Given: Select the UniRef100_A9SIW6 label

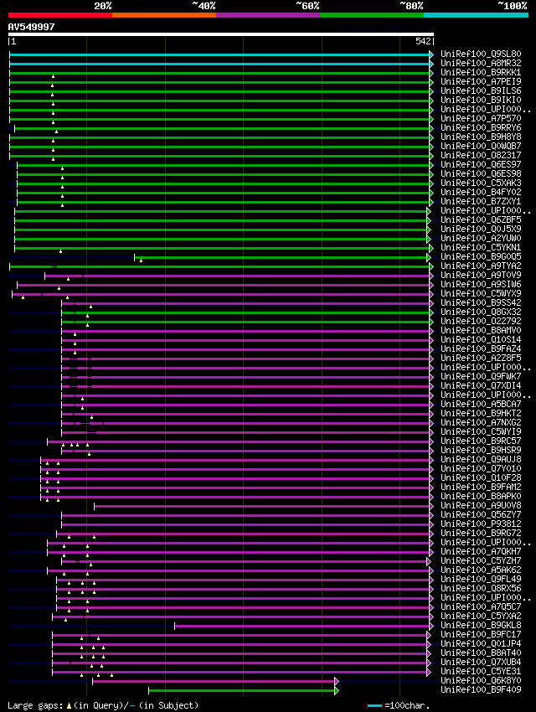Looking at the screenshot, I should point(481,284).
